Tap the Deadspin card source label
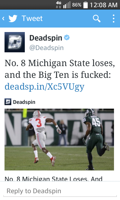The width and height of the screenshot is (120, 200). (24, 102)
